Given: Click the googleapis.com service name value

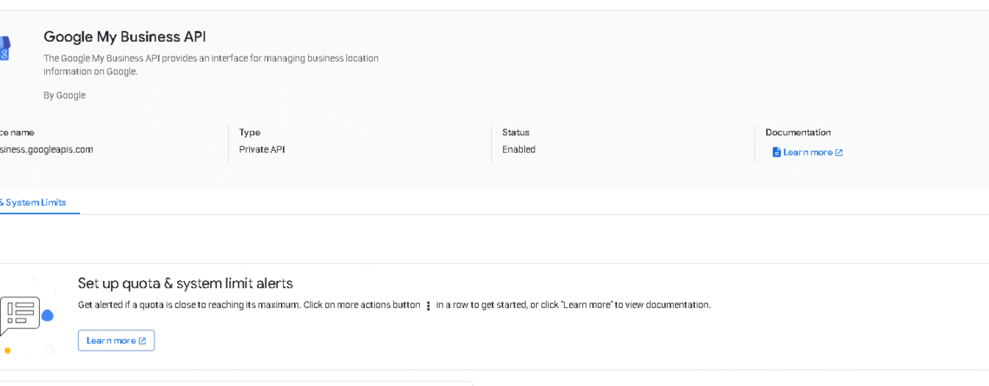Looking at the screenshot, I should pos(46,149).
